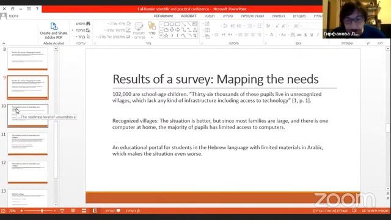Toggle text shadow formatting
This screenshot has height=220, width=391.
[x=305, y=35]
